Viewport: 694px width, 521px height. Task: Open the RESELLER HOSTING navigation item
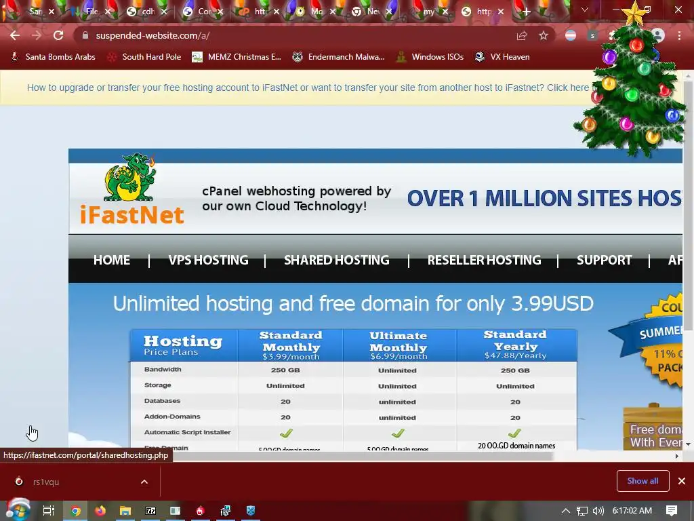(x=484, y=260)
